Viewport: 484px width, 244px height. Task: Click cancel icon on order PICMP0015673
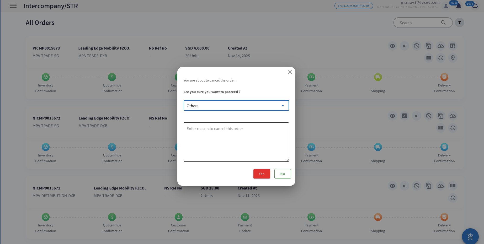point(416,46)
